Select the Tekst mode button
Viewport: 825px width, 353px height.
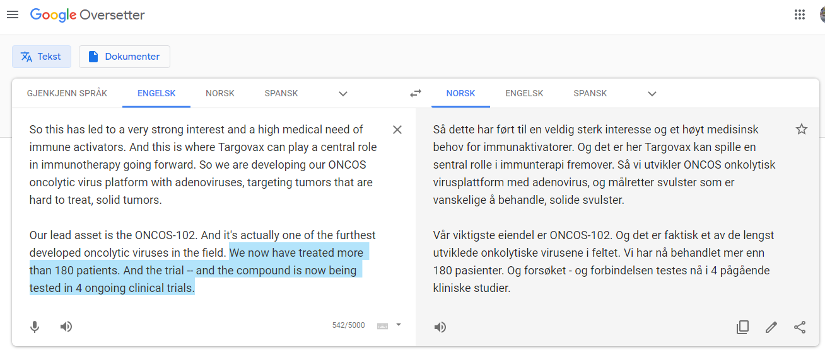42,57
